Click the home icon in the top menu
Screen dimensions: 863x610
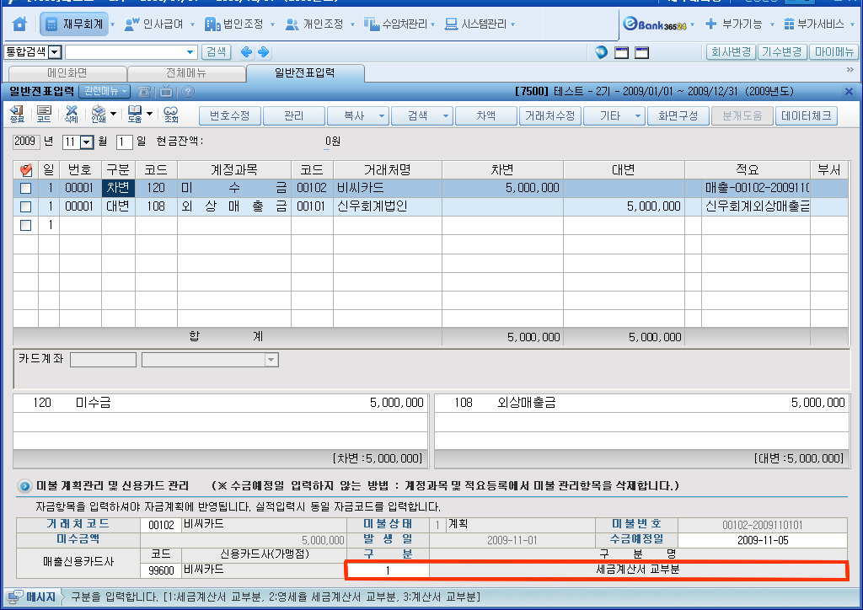tap(19, 24)
